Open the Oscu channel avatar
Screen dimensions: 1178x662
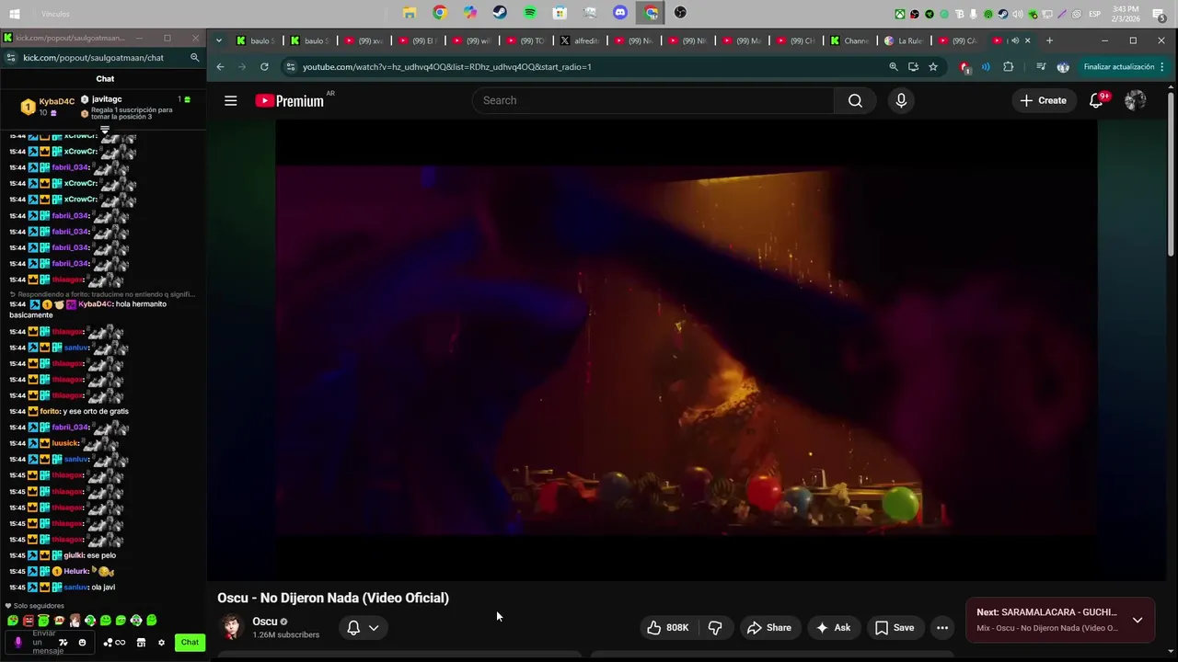(x=232, y=627)
